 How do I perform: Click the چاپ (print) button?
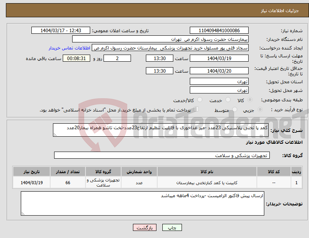coord(172,227)
